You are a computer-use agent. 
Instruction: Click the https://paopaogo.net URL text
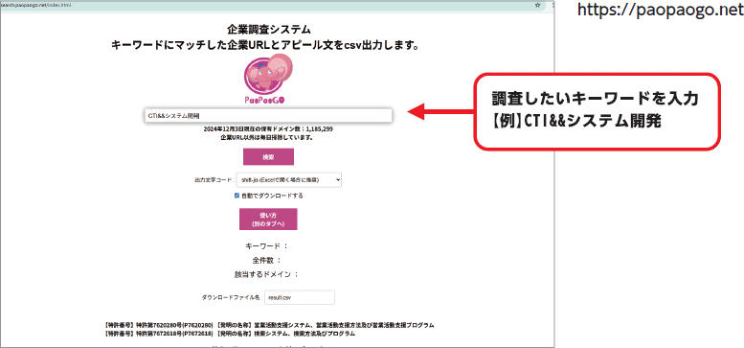point(661,10)
